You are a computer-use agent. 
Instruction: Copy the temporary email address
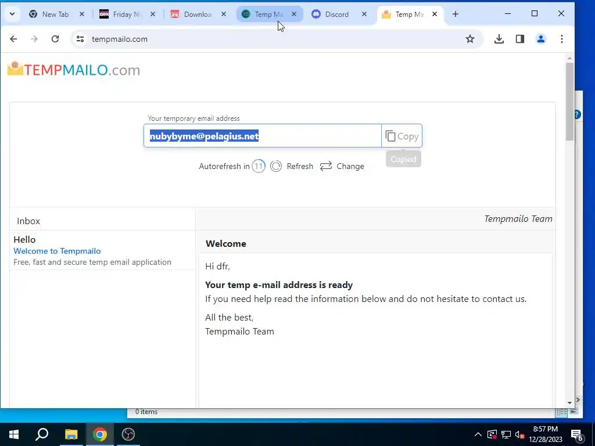tap(402, 136)
